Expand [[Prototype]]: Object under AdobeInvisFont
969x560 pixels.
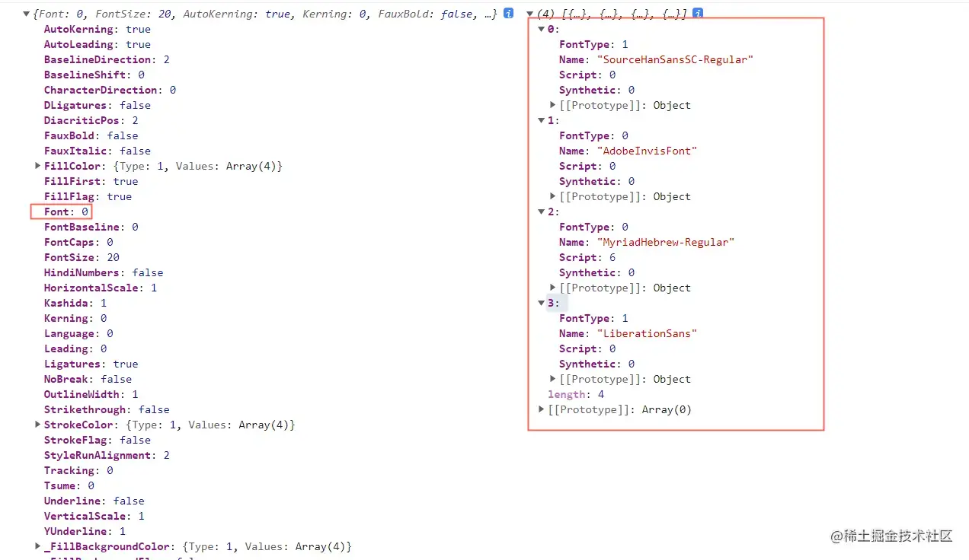pos(553,196)
